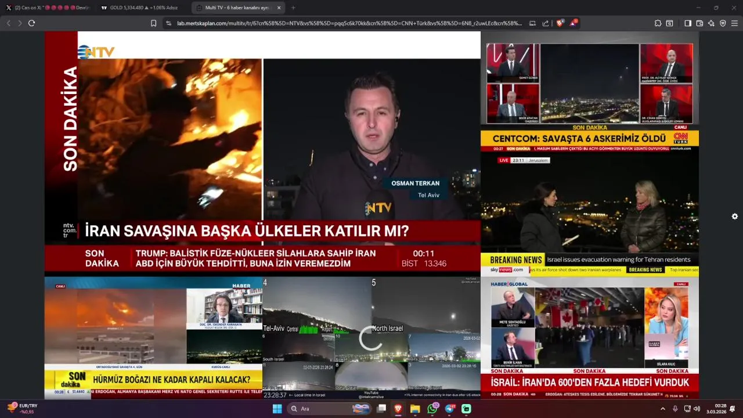743x418 pixels.
Task: Open the Windows Start menu
Action: pos(277,409)
